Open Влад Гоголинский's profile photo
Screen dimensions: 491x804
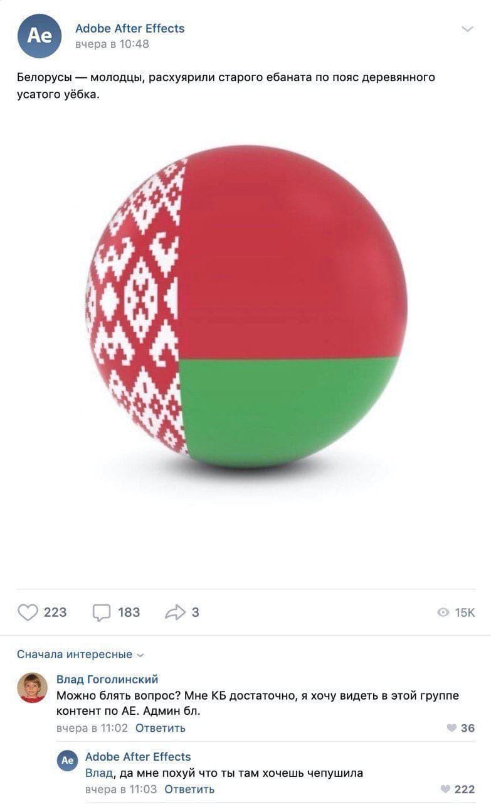[x=32, y=687]
